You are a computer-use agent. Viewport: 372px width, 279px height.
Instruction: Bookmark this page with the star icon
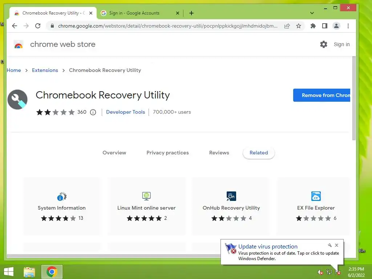(x=299, y=26)
